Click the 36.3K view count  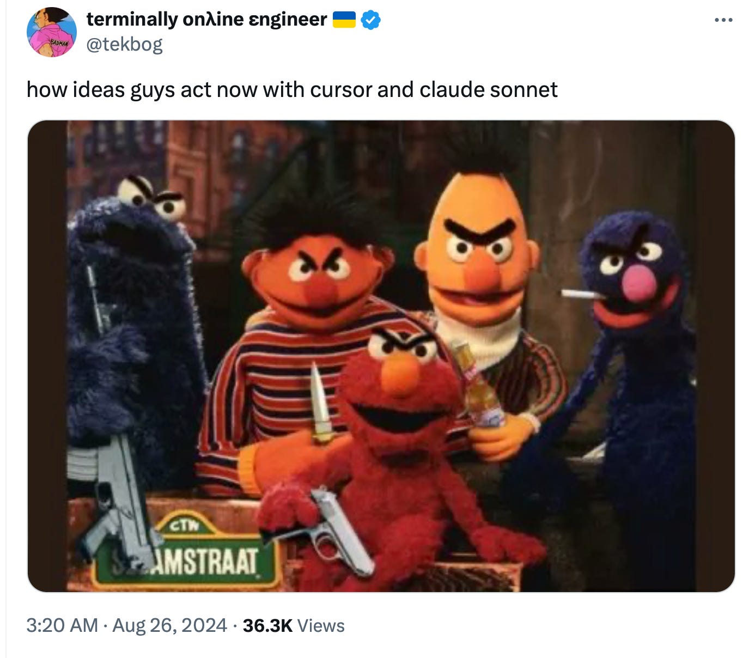pyautogui.click(x=267, y=625)
